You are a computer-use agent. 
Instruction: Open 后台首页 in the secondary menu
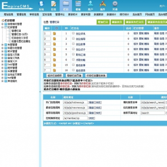(x=137, y=14)
